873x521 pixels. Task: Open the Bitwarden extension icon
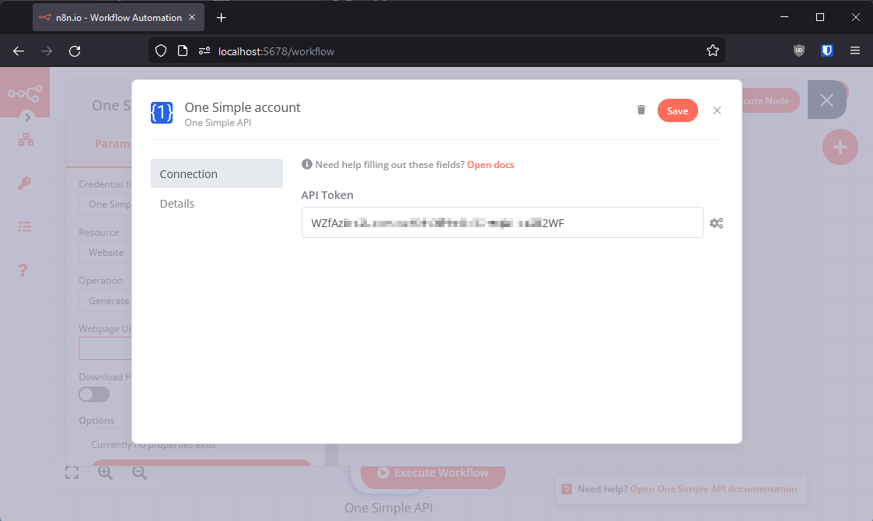(827, 51)
